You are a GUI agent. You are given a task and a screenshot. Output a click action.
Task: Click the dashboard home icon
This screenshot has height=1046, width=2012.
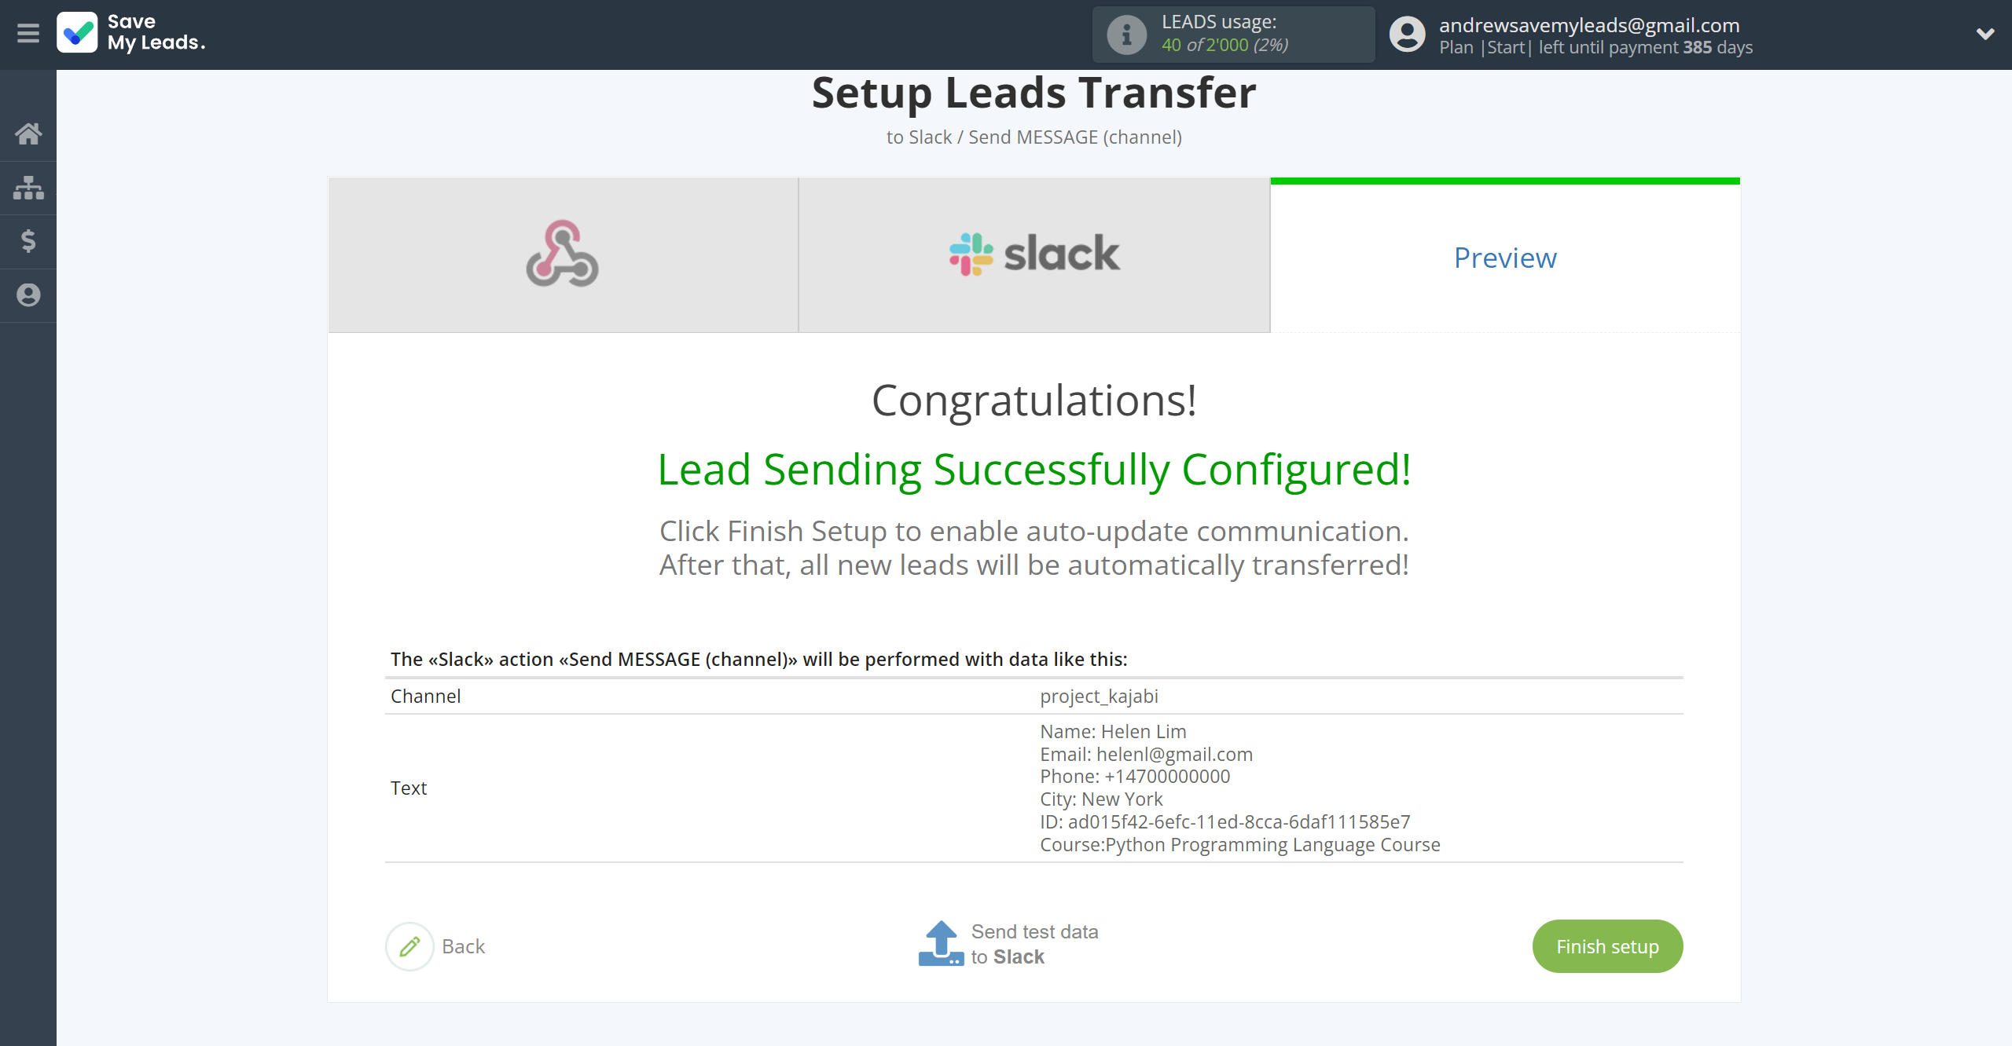pos(29,132)
